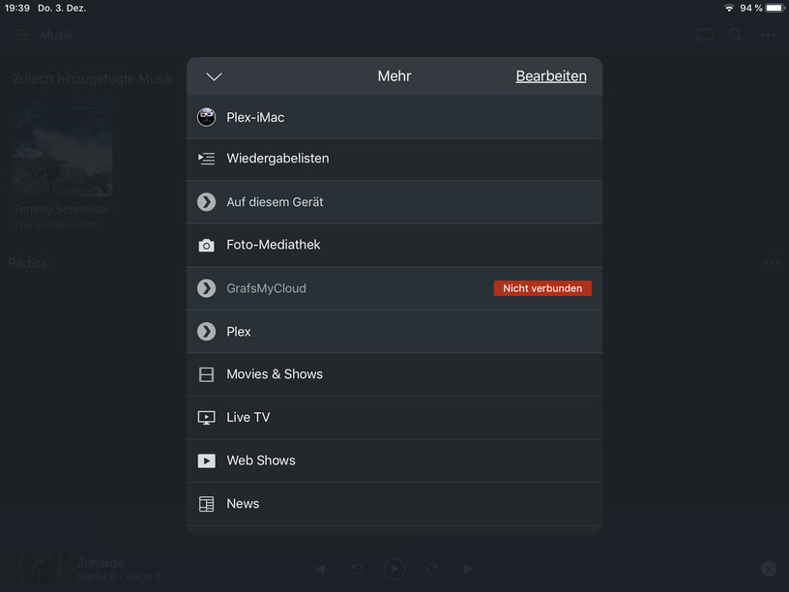This screenshot has height=592, width=789.
Task: Skip to next track
Action: 468,569
